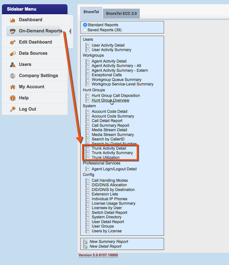229x265 pixels.
Task: Open the Hunt Group Overview report
Action: pyautogui.click(x=110, y=100)
